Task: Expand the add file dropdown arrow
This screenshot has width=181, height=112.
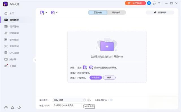Action: point(46,12)
